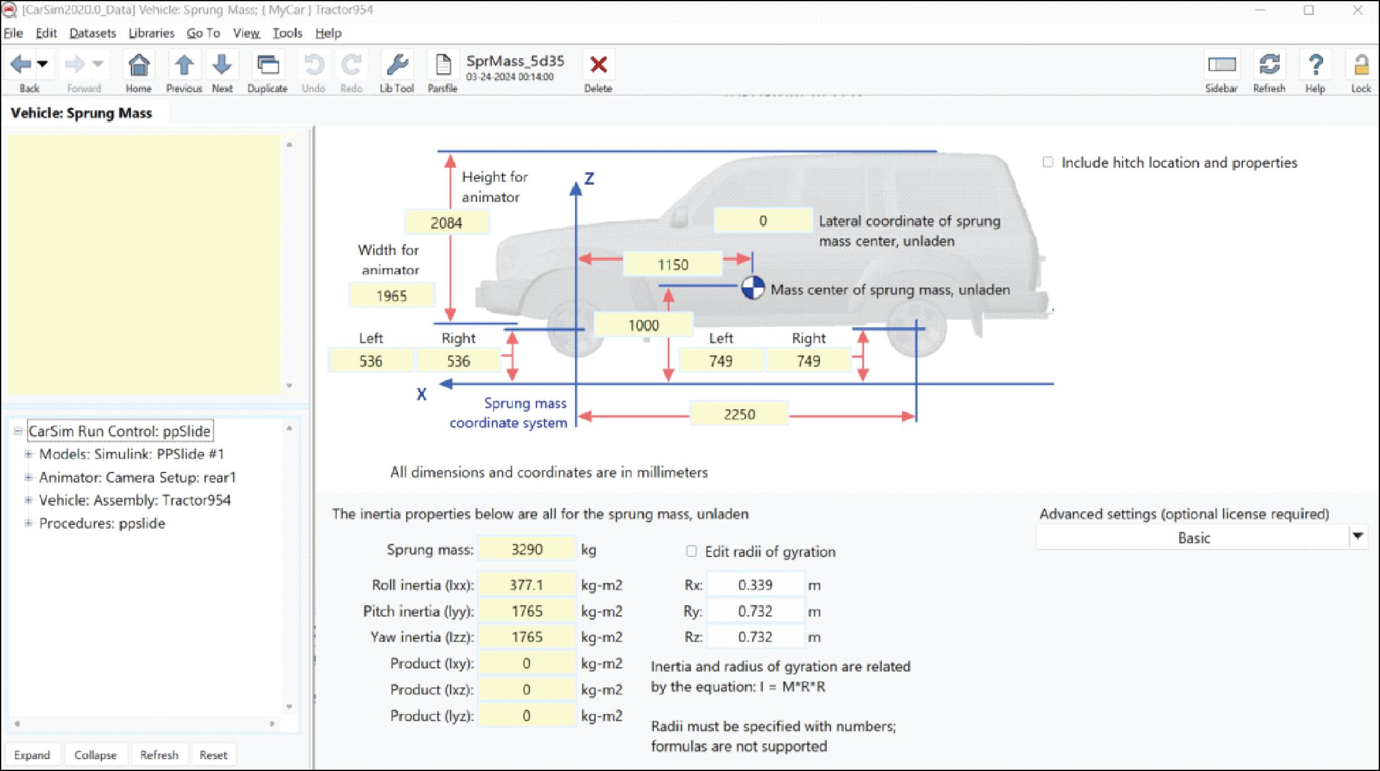This screenshot has height=771, width=1380.
Task: Click the Collapse button below the tree
Action: pyautogui.click(x=95, y=755)
